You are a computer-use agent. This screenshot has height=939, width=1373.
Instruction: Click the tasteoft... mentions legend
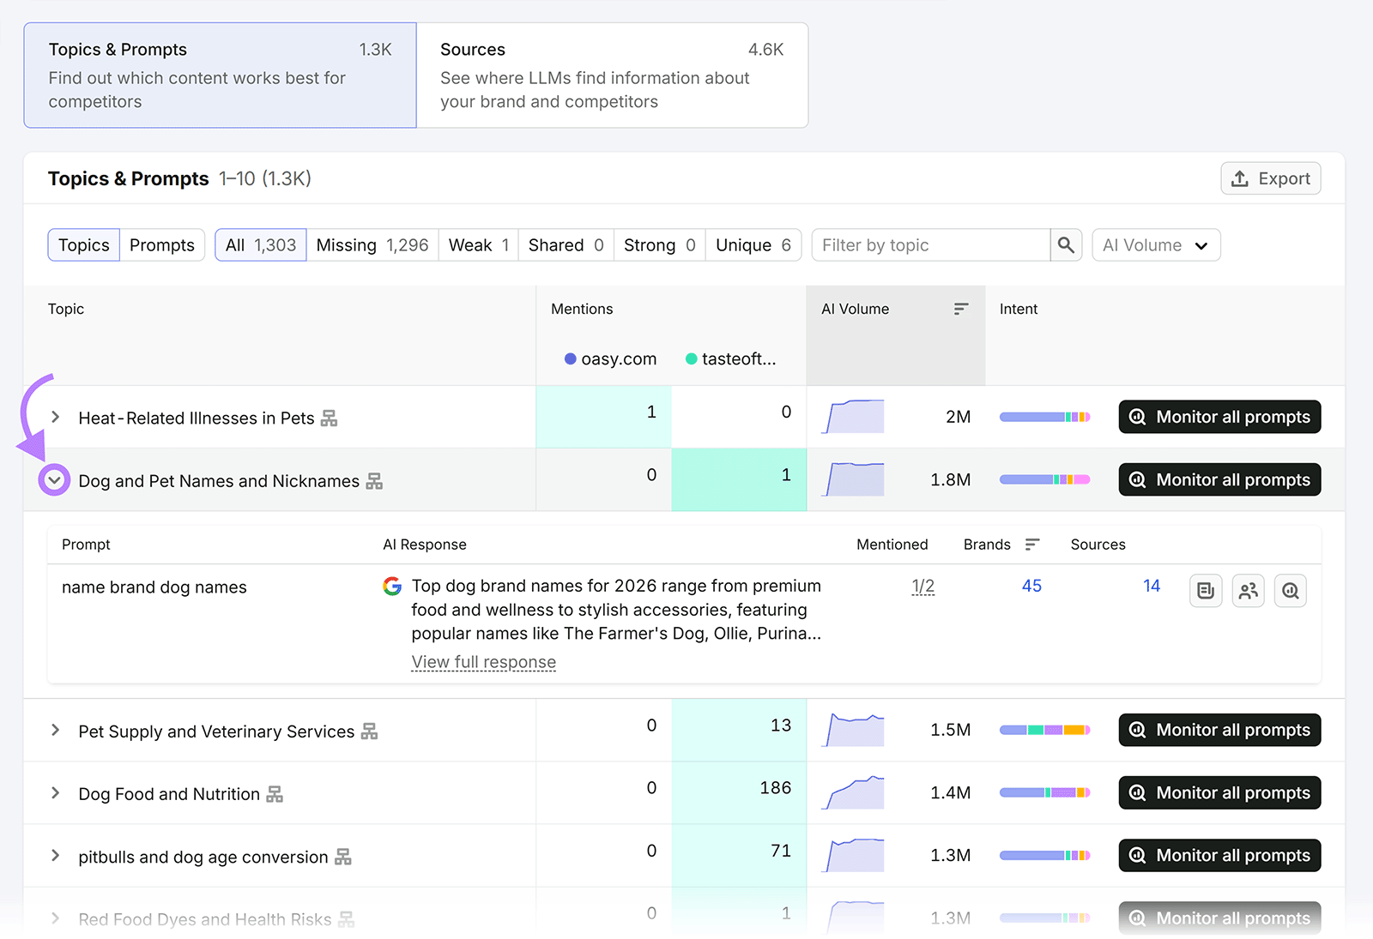[731, 358]
